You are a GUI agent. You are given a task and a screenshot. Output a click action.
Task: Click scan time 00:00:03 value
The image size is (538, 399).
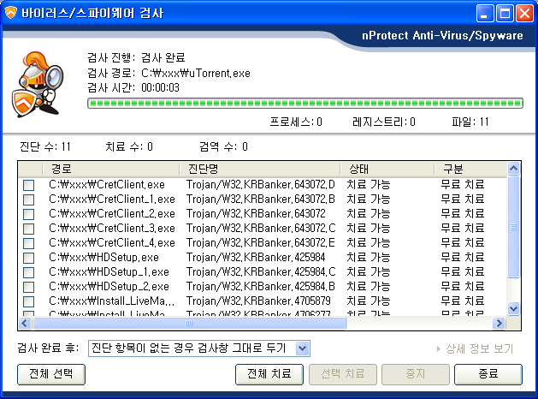[x=160, y=88]
